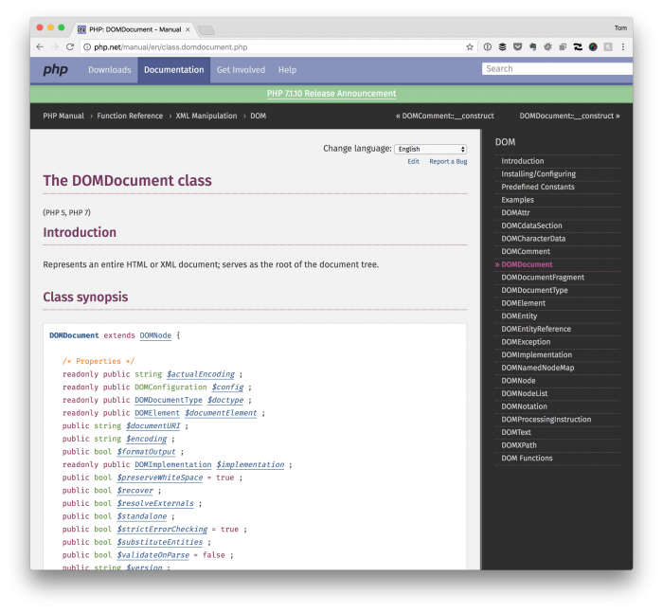Click the Pocket extension icon
The width and height of the screenshot is (663, 613).
tap(517, 47)
